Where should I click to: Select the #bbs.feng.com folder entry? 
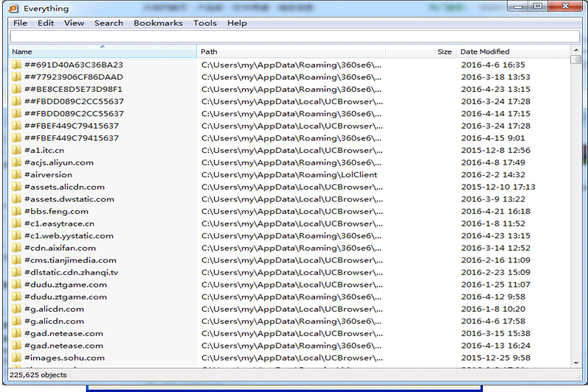[x=57, y=211]
